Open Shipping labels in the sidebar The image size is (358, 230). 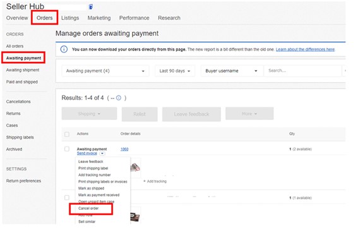pos(20,137)
